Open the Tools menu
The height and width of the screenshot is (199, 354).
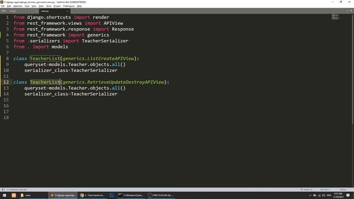pyautogui.click(x=49, y=6)
